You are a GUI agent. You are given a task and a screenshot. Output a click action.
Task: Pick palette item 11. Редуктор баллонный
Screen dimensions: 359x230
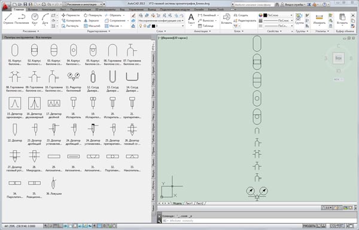[74, 81]
